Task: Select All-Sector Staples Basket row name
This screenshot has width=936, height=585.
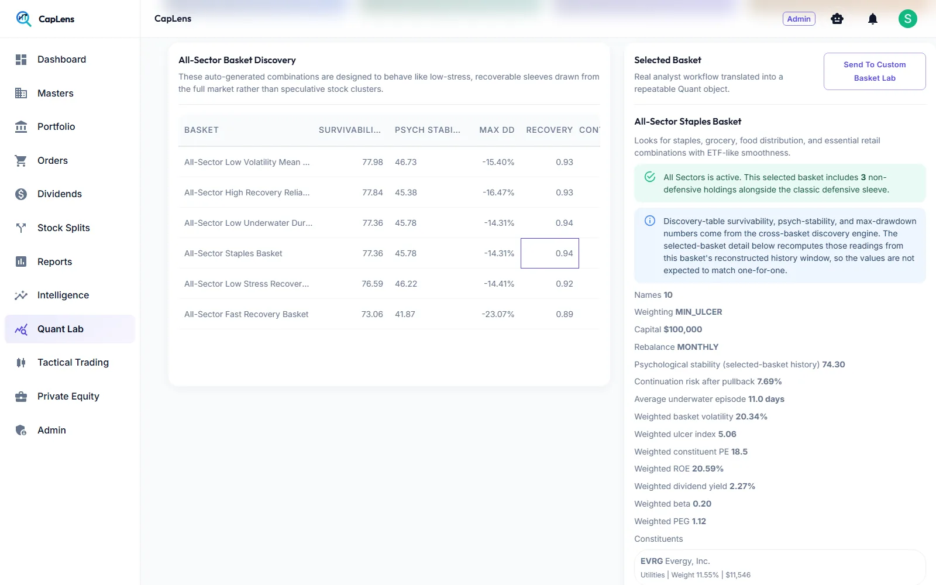Action: coord(233,253)
